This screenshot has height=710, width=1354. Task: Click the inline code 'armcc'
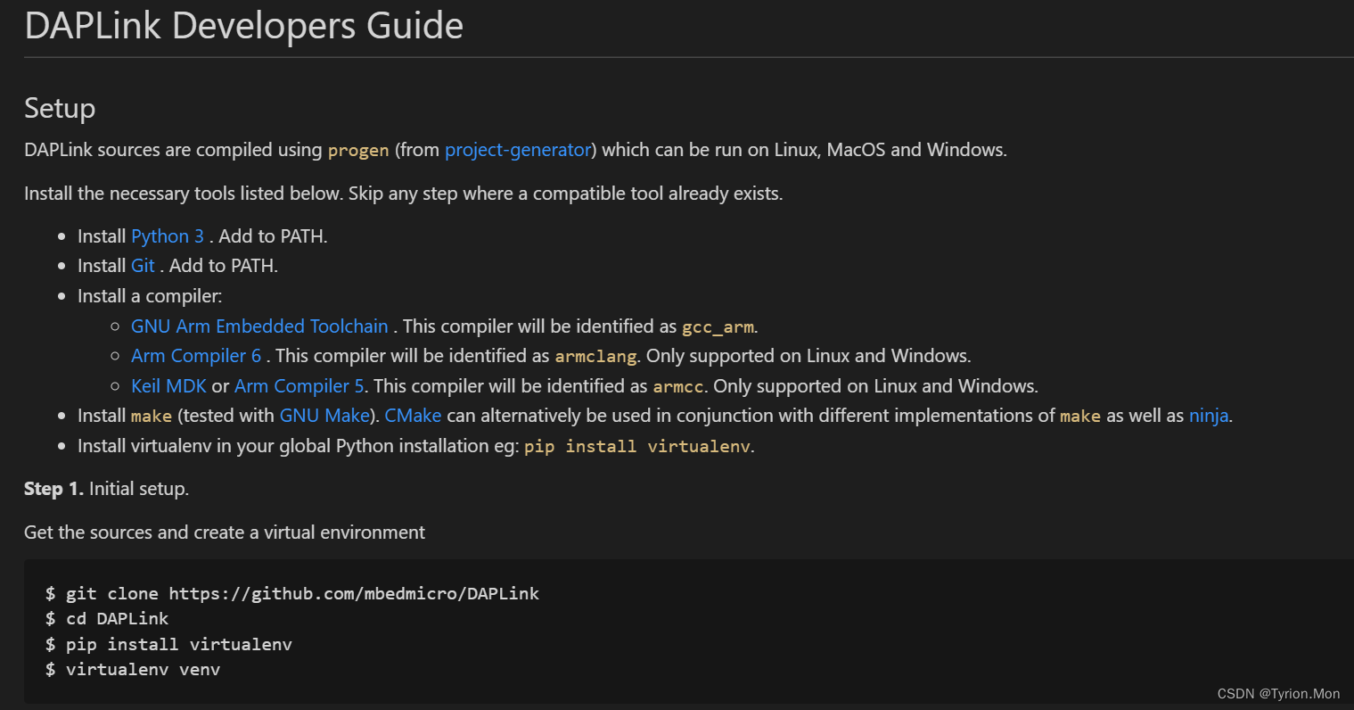(678, 387)
